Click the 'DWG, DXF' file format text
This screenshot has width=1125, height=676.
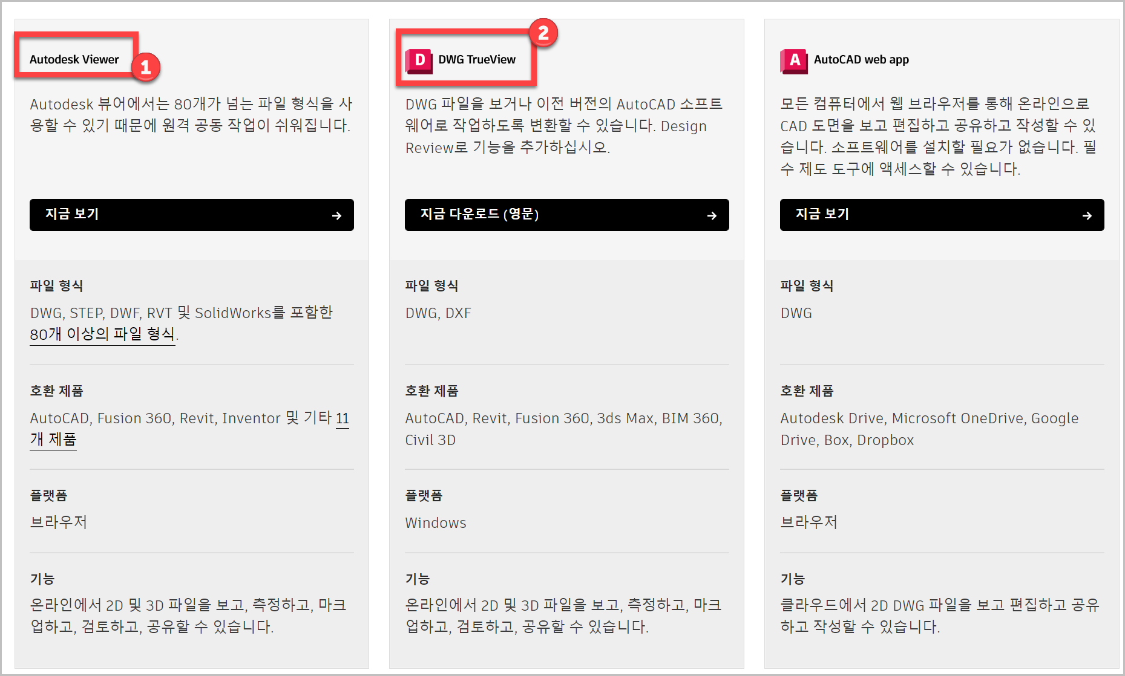(x=438, y=313)
